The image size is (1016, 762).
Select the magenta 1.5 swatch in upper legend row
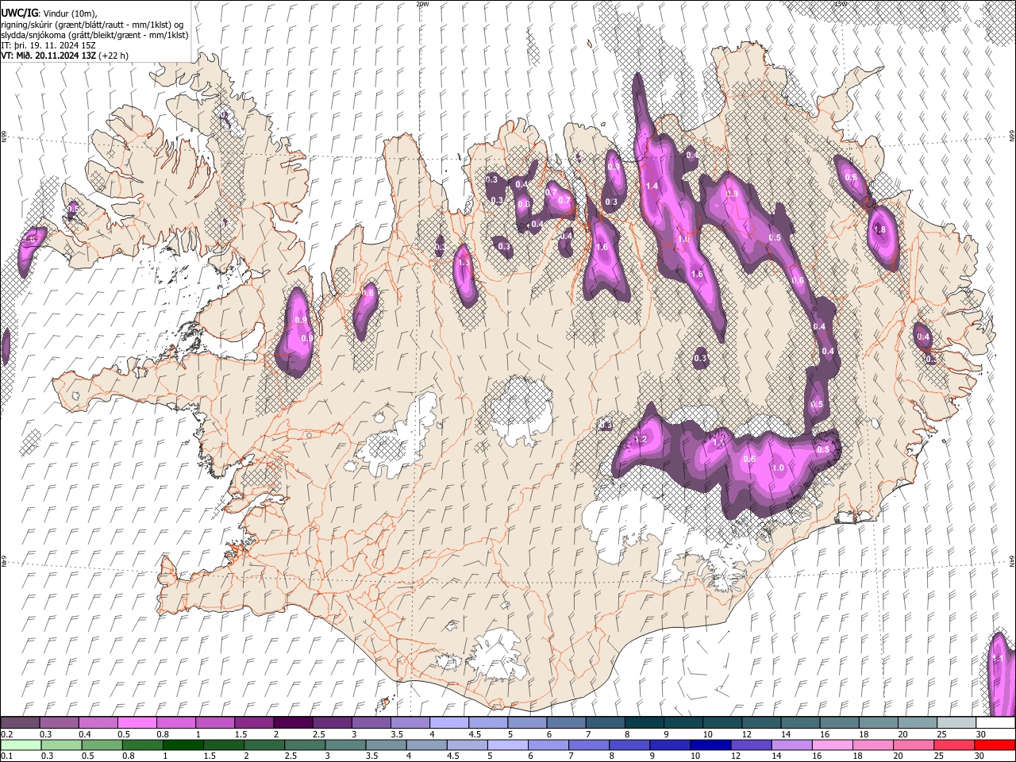[253, 723]
